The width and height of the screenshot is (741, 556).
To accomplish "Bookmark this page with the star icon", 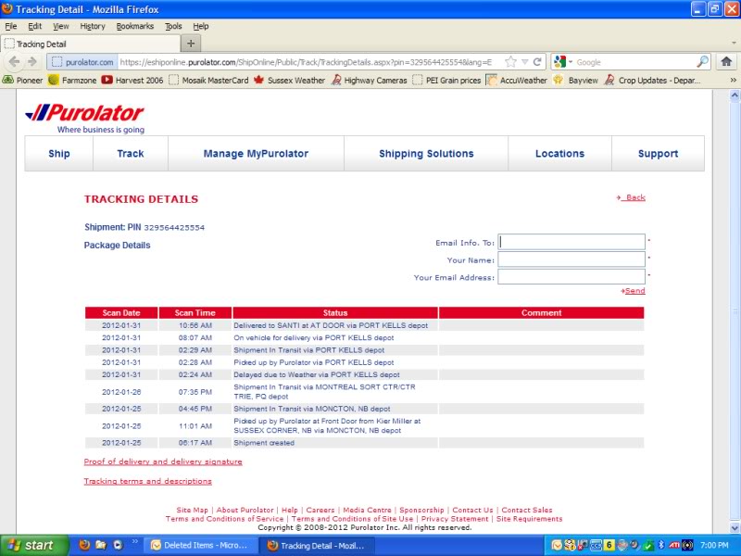I will tap(510, 62).
